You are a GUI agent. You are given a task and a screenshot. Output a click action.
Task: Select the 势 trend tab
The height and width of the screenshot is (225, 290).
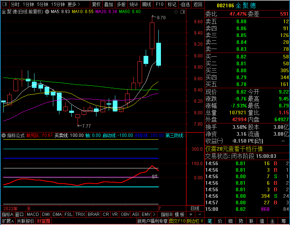click(x=241, y=221)
